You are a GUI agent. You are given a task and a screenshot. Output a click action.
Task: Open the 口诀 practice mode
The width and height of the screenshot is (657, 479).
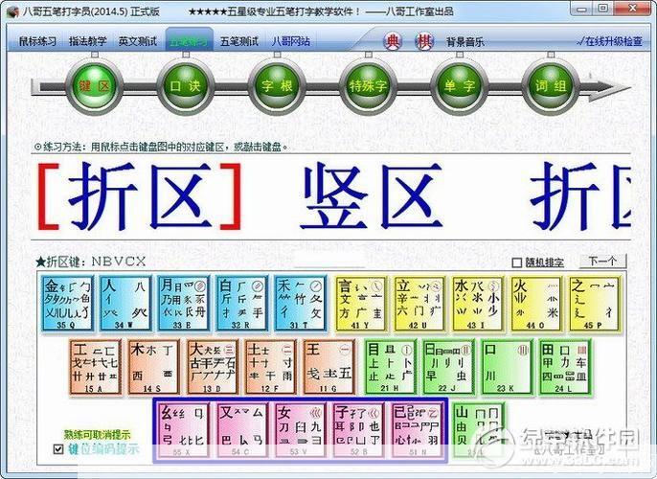click(x=184, y=86)
